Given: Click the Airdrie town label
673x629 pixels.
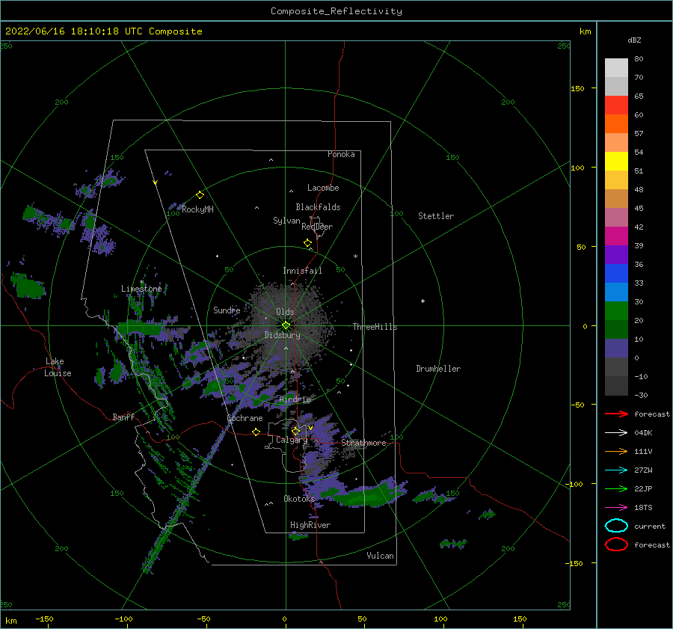Looking at the screenshot, I should tap(295, 399).
